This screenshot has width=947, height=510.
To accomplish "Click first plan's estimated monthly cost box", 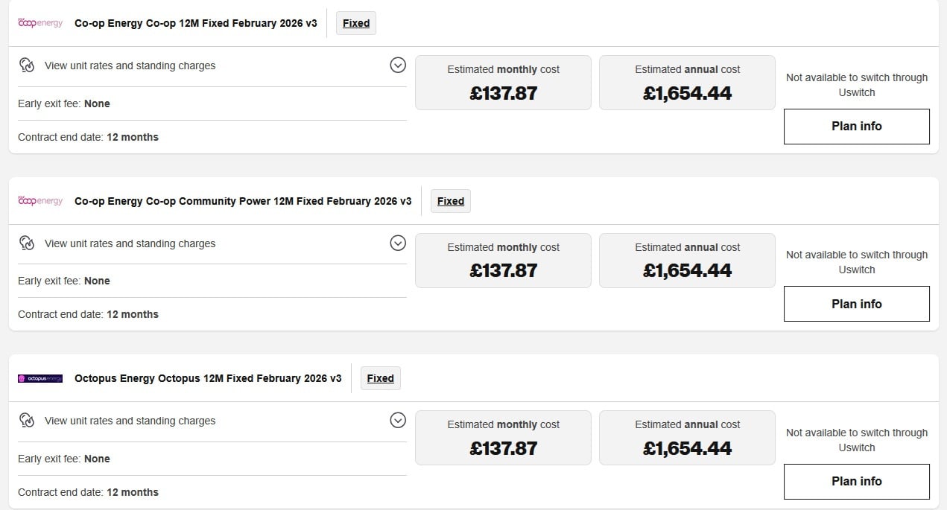I will [x=503, y=83].
